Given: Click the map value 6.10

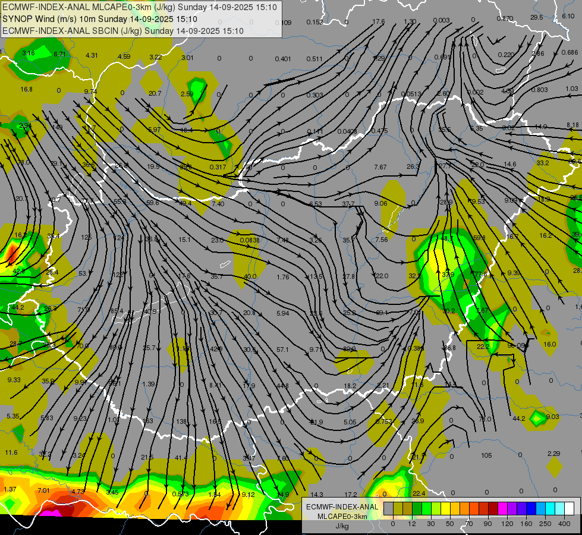Looking at the screenshot, I should 568,16.
